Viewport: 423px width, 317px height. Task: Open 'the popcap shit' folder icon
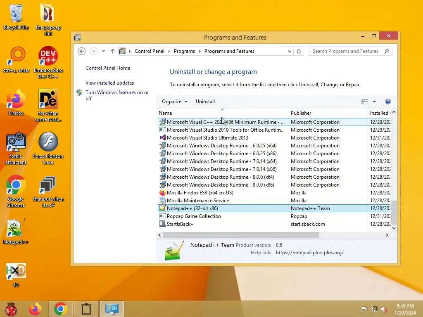(x=48, y=19)
